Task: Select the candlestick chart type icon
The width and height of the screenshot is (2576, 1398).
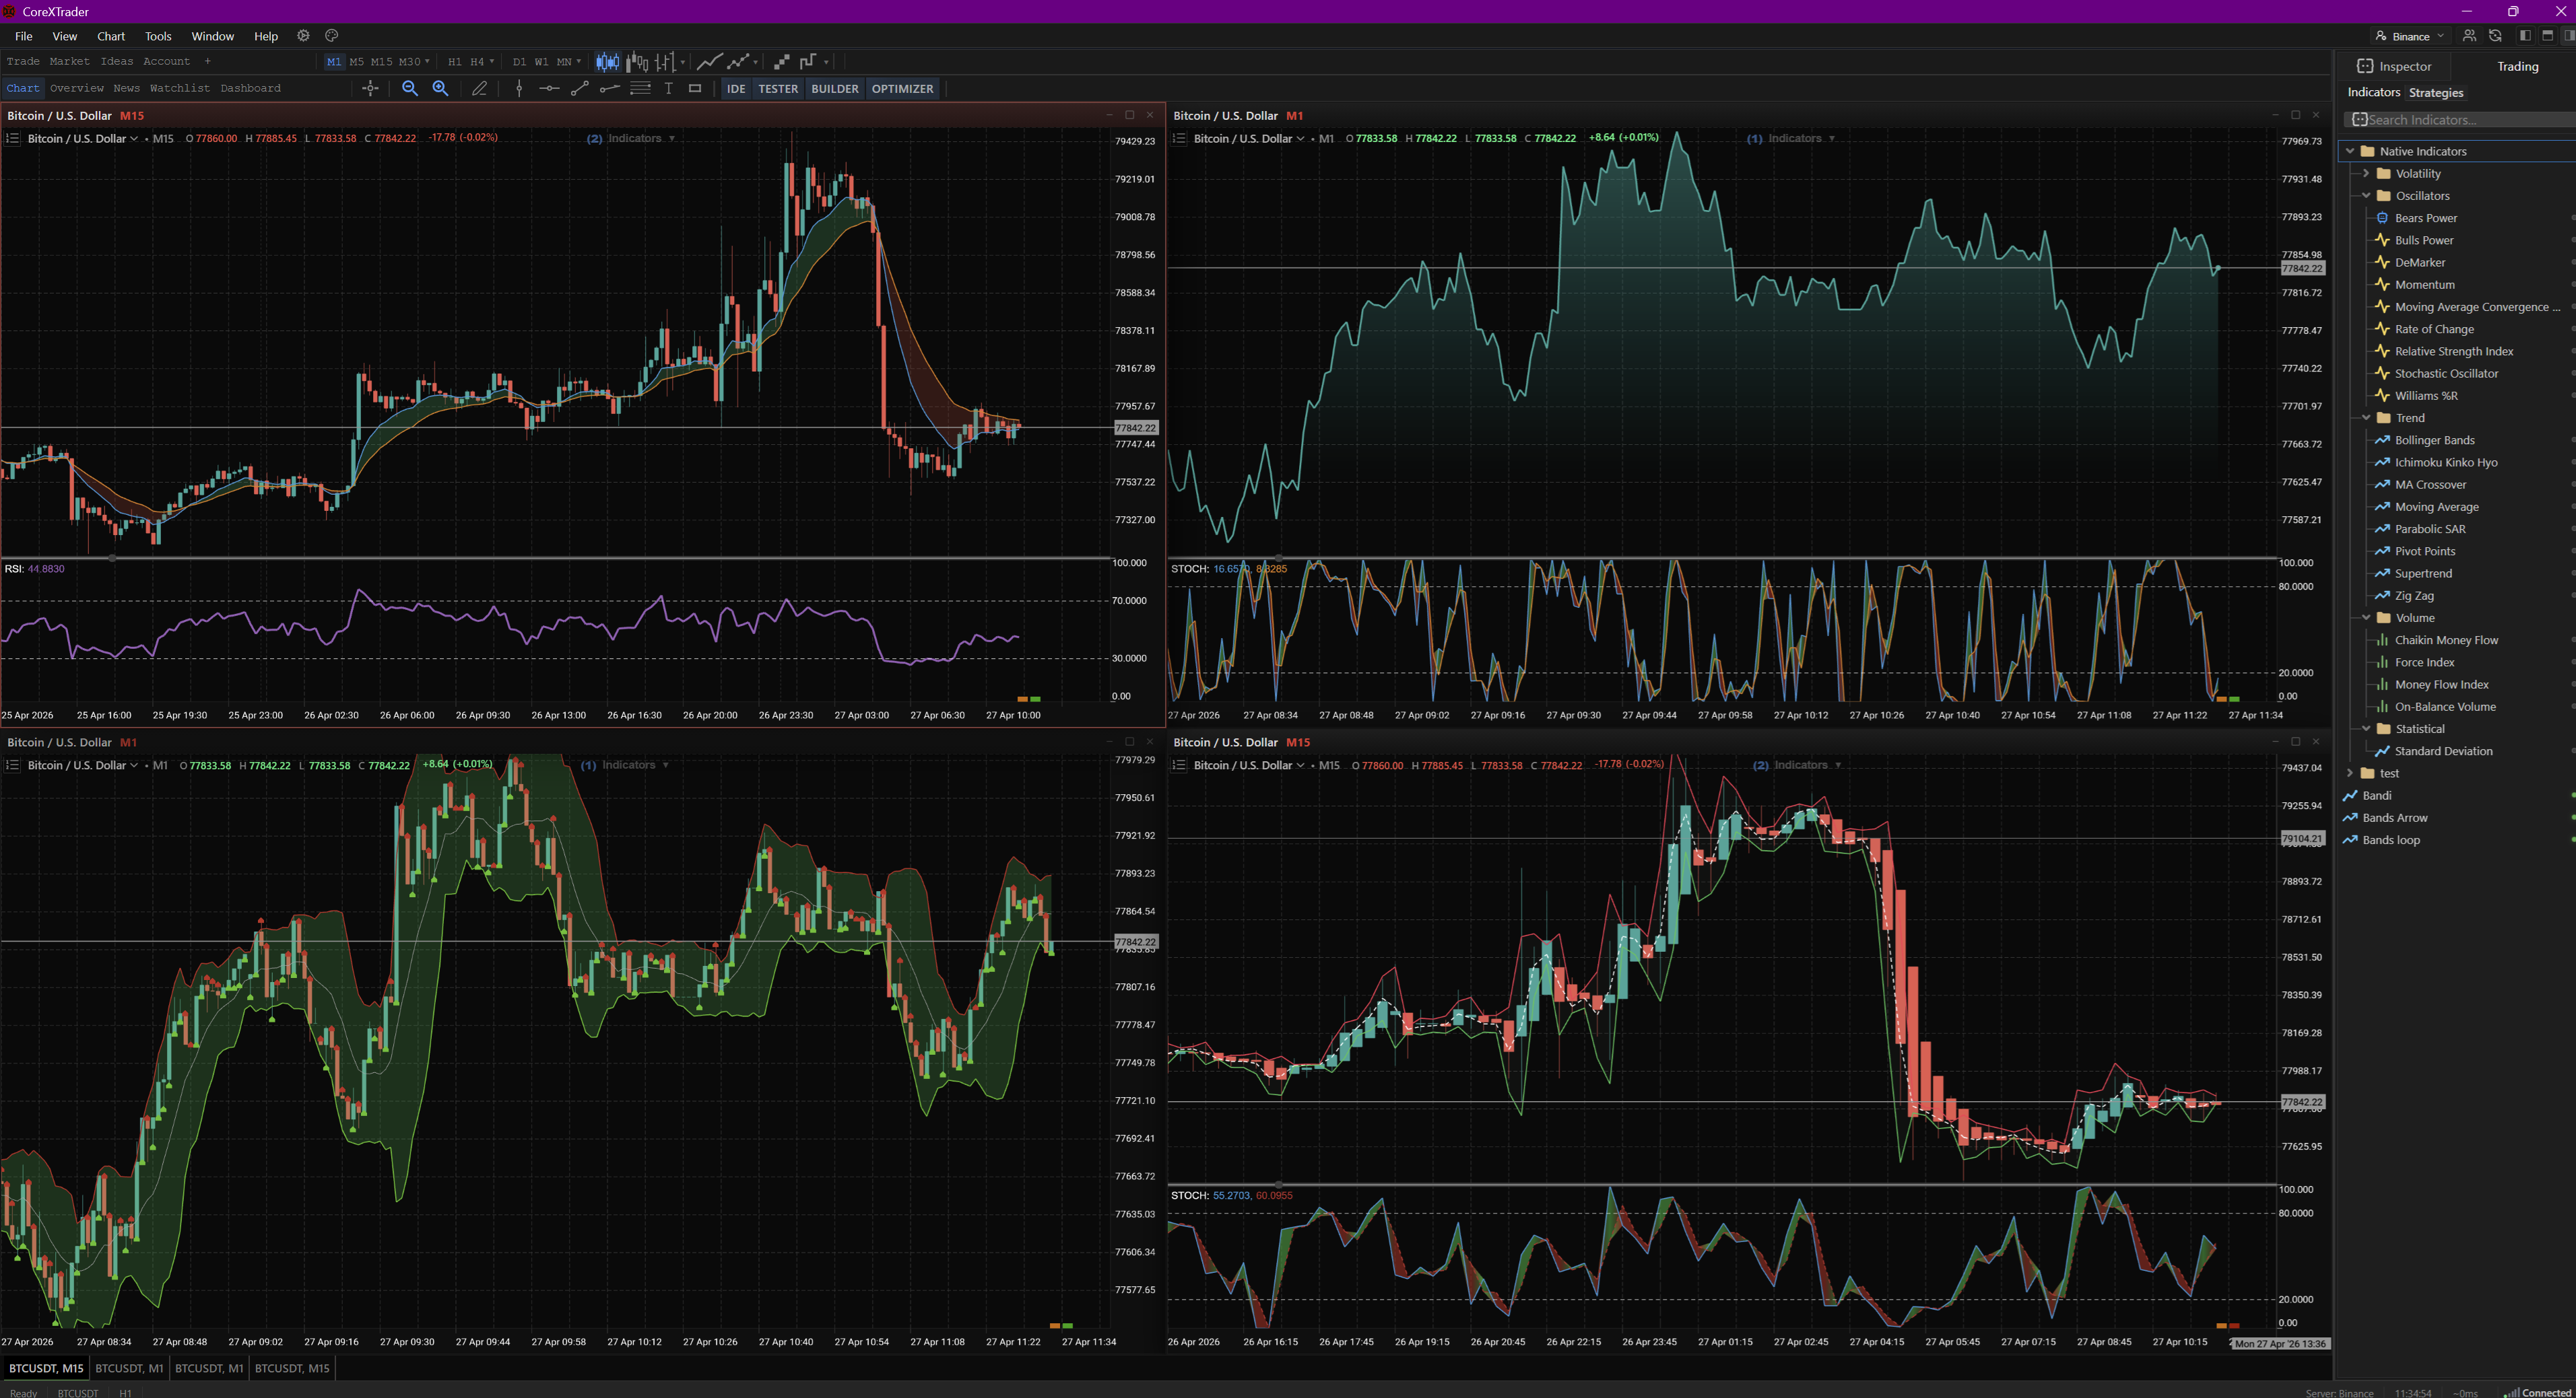Action: (x=607, y=62)
